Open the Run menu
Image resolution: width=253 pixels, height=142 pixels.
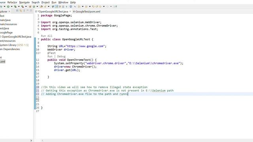pyautogui.click(x=54, y=2)
